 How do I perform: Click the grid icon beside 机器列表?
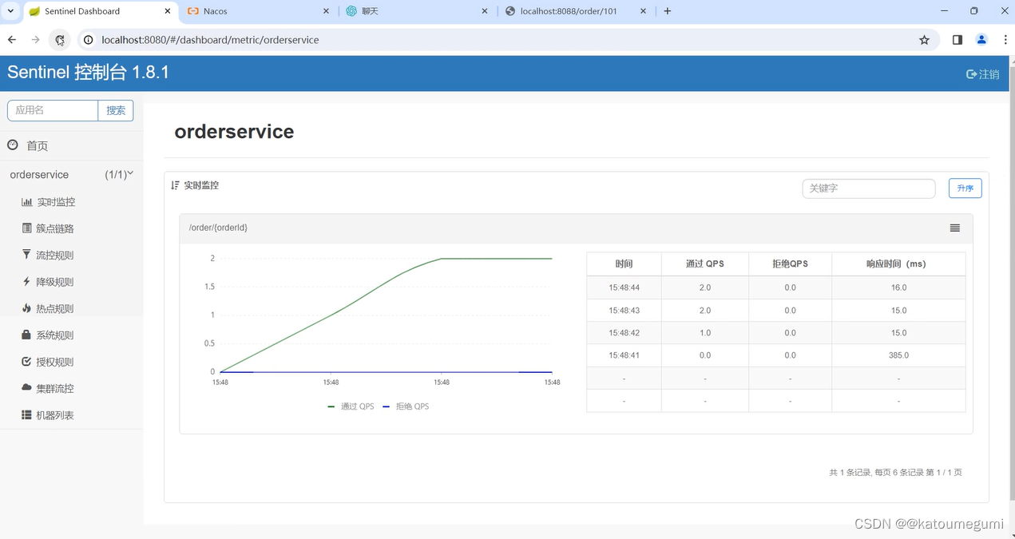pyautogui.click(x=26, y=415)
